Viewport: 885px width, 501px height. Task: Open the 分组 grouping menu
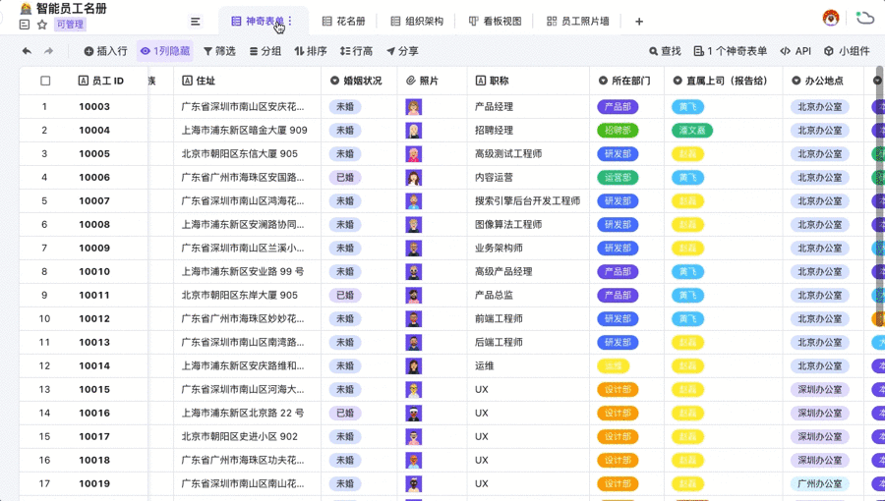265,51
